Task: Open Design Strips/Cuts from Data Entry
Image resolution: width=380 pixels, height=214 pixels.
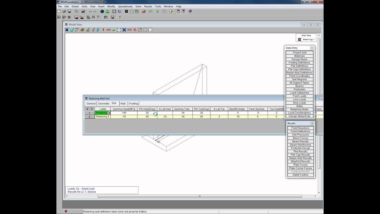Action: [x=299, y=116]
